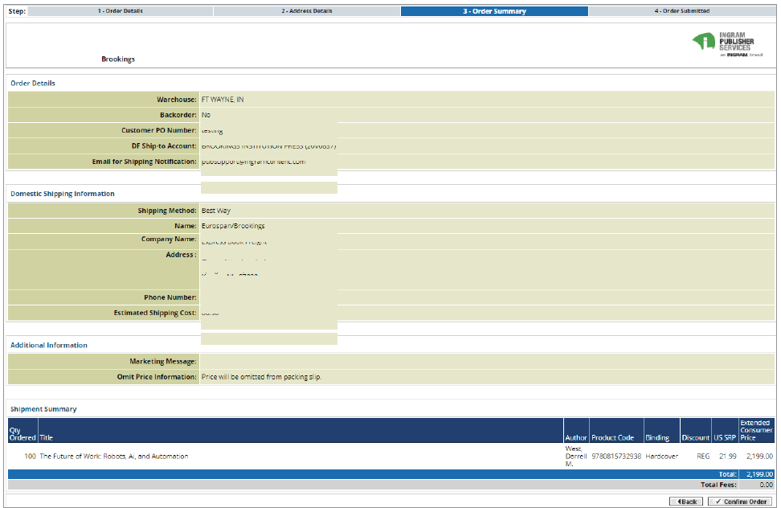This screenshot has width=781, height=508.
Task: Click the Omit Price Information label
Action: [x=157, y=377]
